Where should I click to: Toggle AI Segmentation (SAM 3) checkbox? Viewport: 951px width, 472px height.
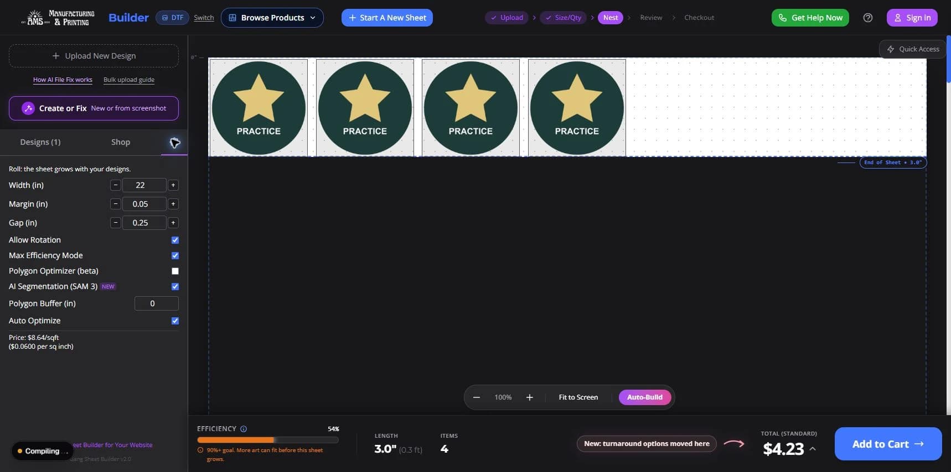tap(175, 286)
